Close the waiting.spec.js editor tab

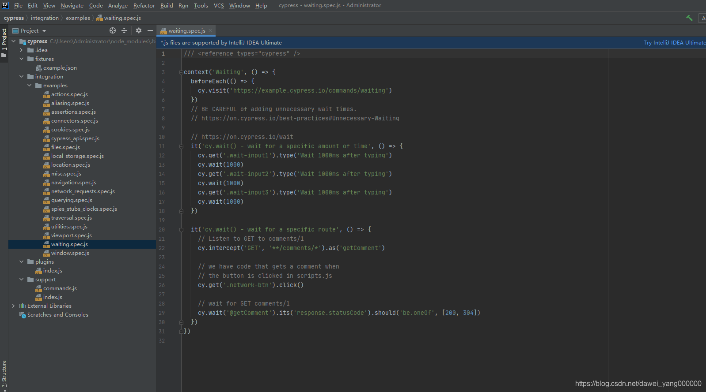point(210,30)
